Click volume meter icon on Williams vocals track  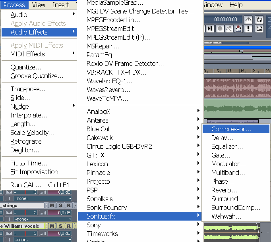[43, 234]
